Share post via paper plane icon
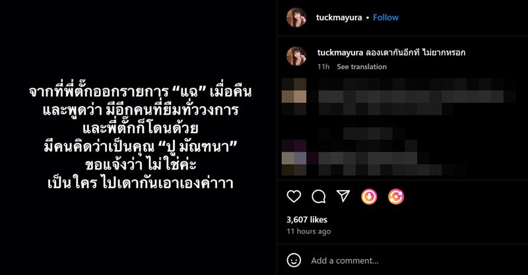The image size is (528, 275). coord(343,196)
